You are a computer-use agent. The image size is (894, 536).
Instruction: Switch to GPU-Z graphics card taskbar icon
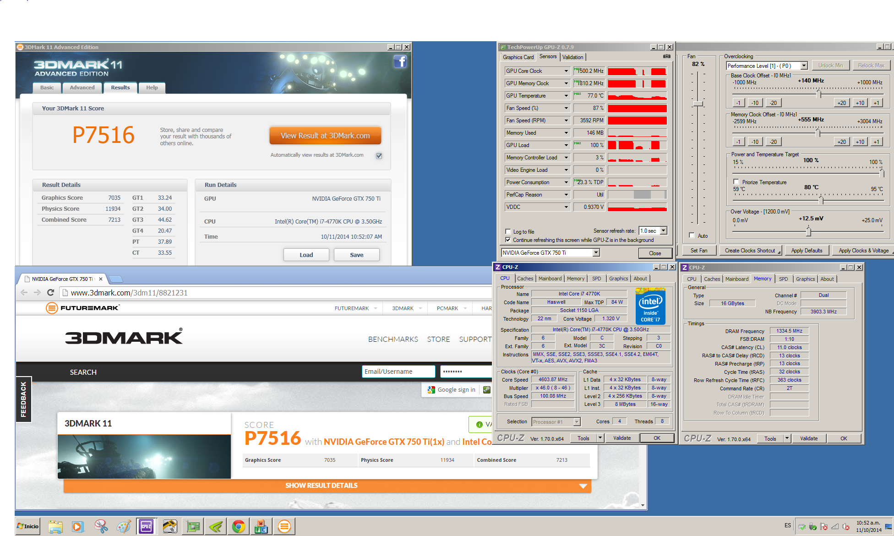(x=193, y=526)
